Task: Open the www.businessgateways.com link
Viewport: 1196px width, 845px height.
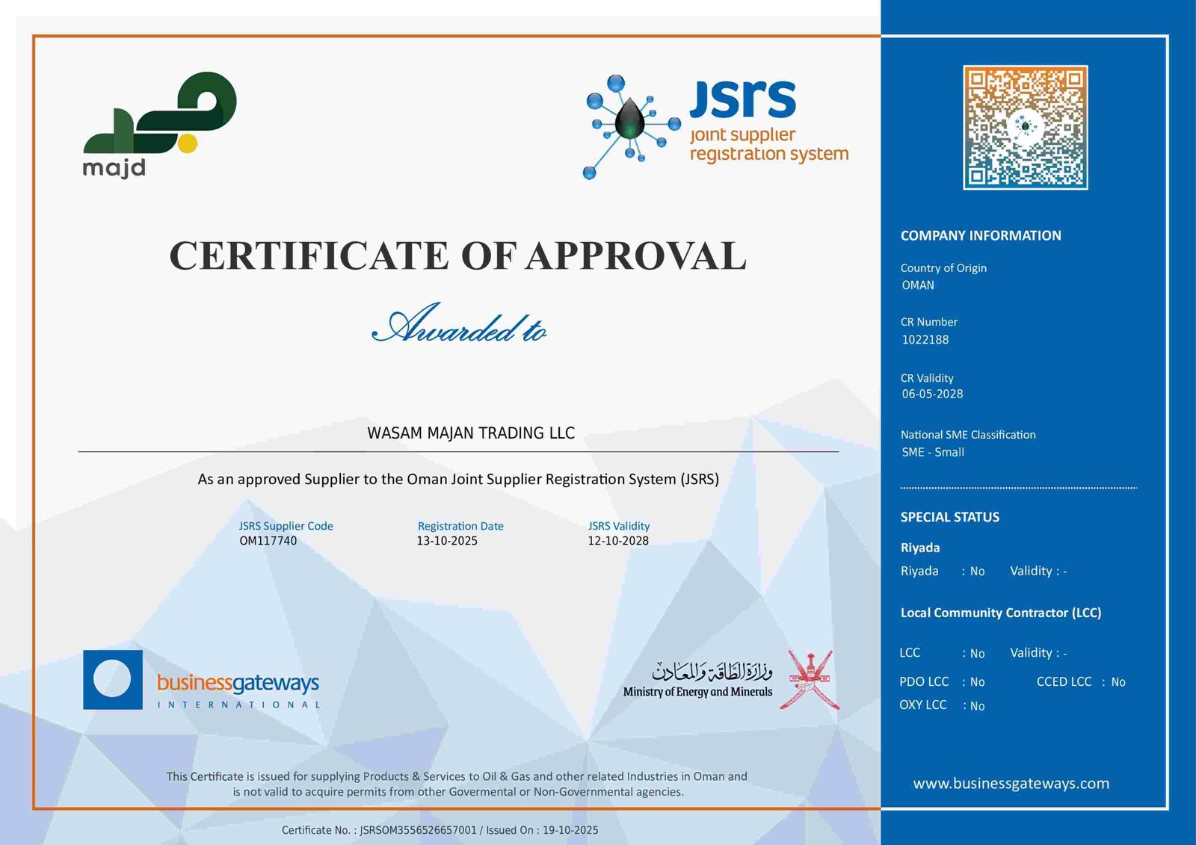Action: coord(1011,783)
